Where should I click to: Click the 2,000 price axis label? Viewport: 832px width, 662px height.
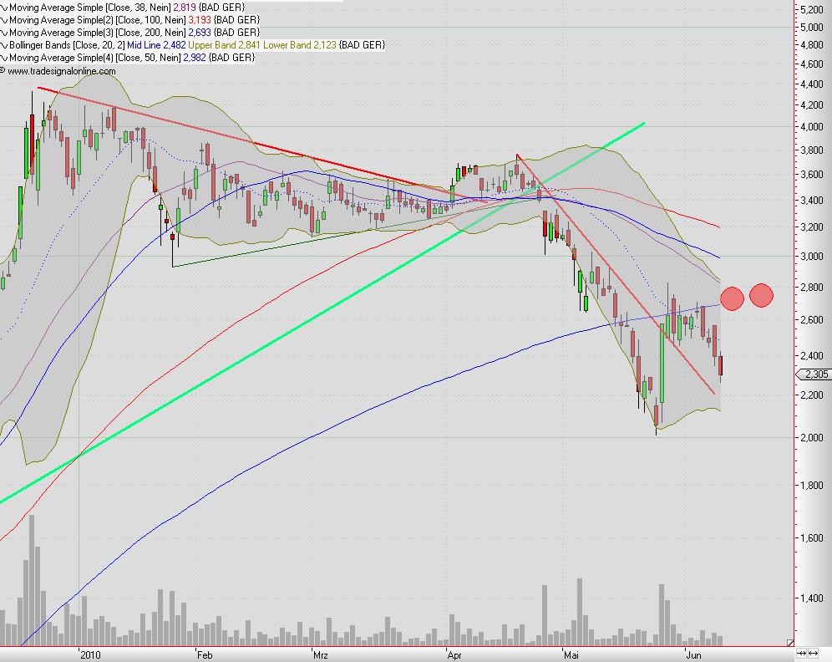point(812,437)
